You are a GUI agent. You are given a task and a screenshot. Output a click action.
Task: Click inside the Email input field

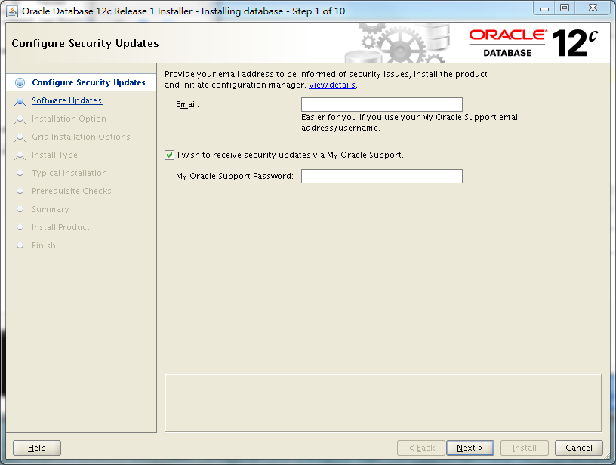click(x=381, y=104)
